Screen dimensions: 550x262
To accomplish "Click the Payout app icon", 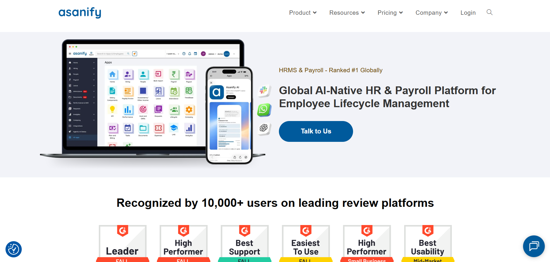I will [x=189, y=75].
